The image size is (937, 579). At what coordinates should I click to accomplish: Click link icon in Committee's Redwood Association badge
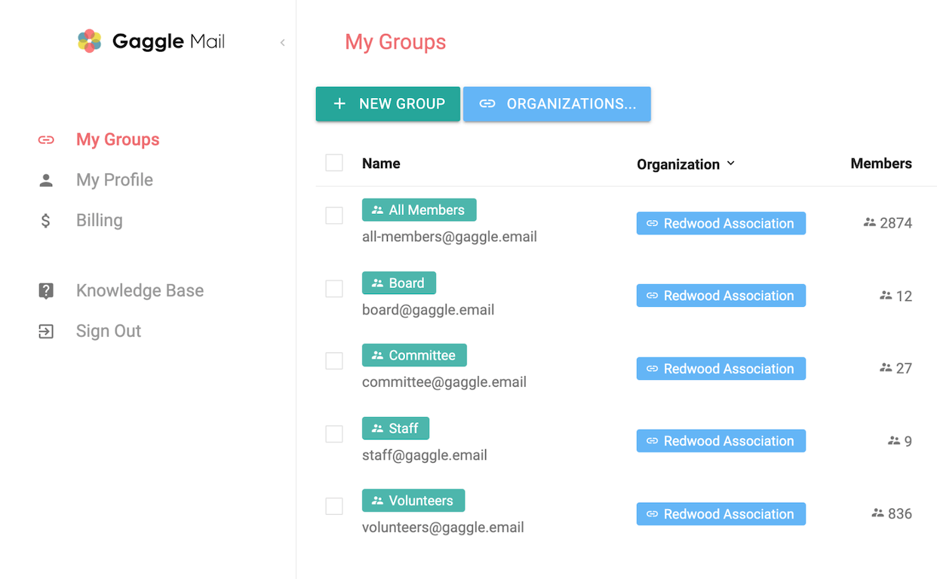point(652,369)
